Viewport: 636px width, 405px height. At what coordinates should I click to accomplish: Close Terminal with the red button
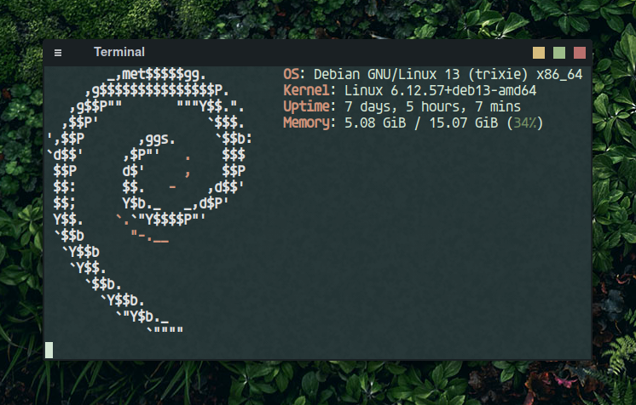580,53
